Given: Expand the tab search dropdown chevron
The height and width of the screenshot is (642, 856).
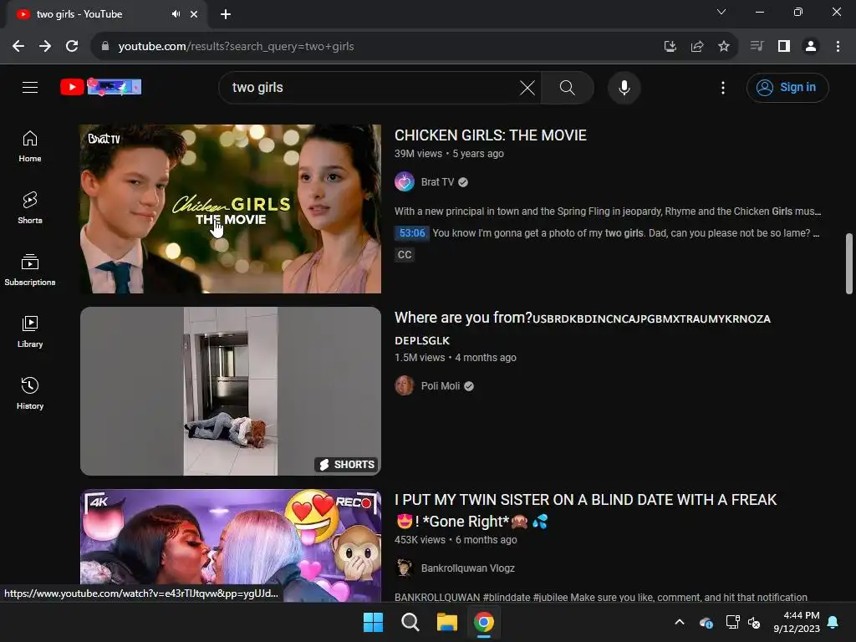Looking at the screenshot, I should coord(721,12).
